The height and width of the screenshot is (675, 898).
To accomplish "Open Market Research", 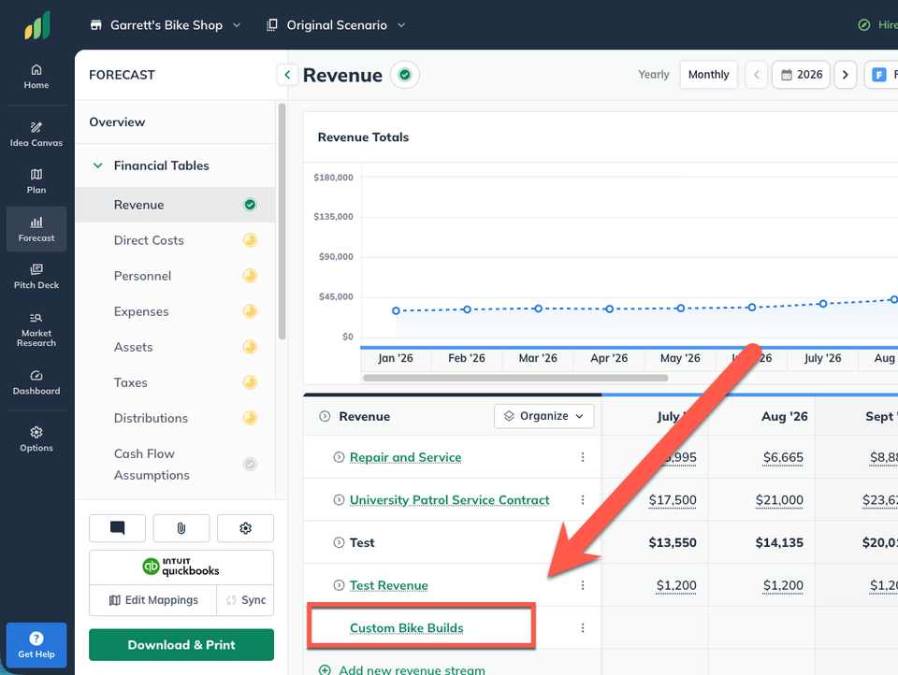I will pos(36,330).
